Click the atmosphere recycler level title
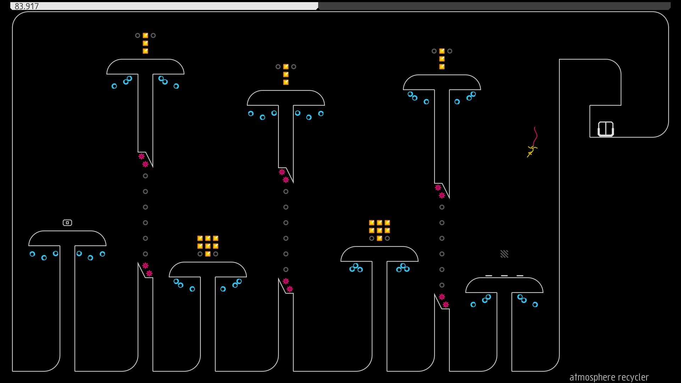 (609, 377)
